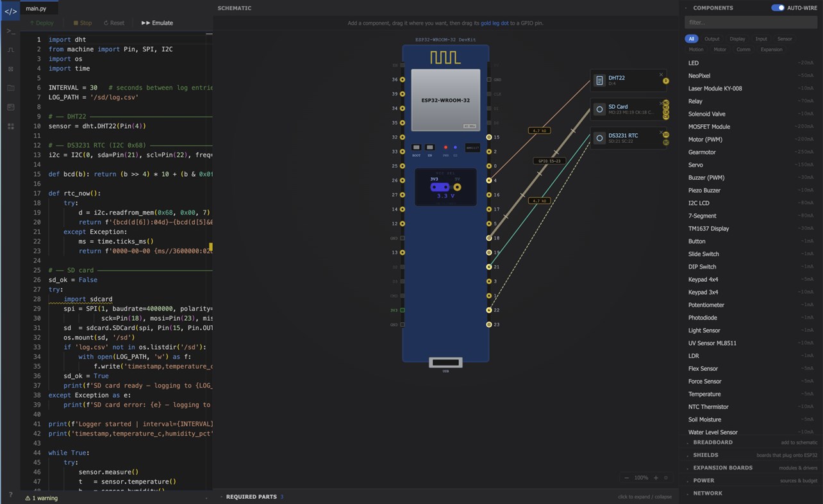Expand the REQUIRED PARTS panel
Screen dimensions: 823x504
pos(446,496)
